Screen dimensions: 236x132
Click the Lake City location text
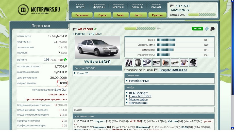point(61,90)
